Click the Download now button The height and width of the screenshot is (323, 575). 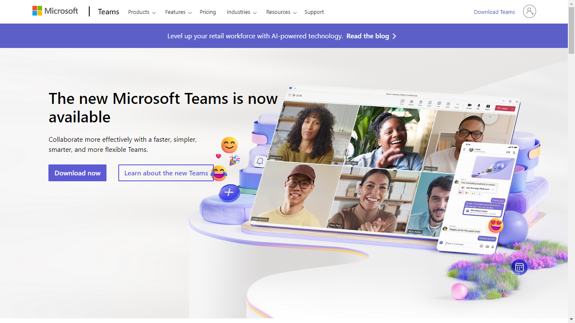point(77,173)
